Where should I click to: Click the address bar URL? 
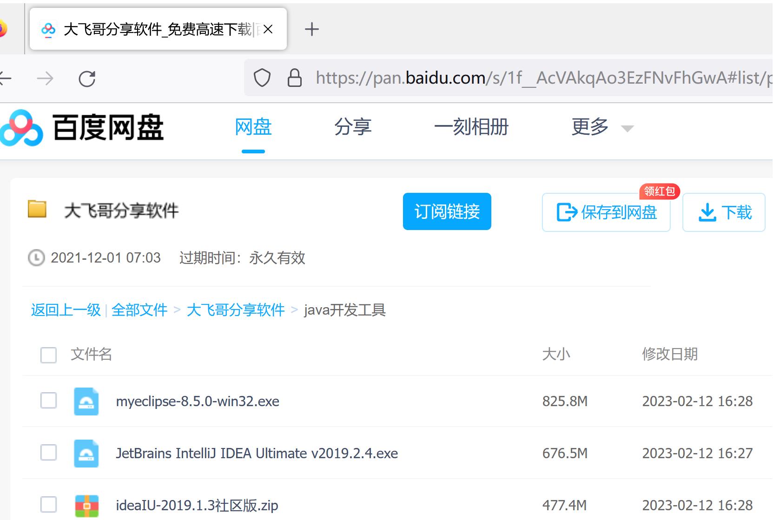point(543,78)
